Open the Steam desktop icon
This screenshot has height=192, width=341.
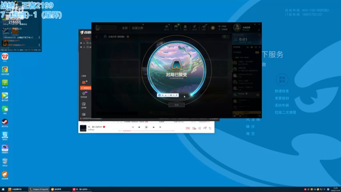click(5, 122)
